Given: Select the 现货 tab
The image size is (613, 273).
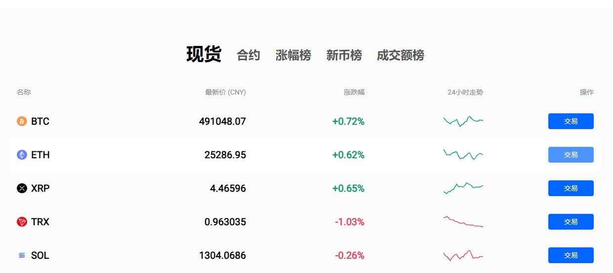Looking at the screenshot, I should [204, 54].
